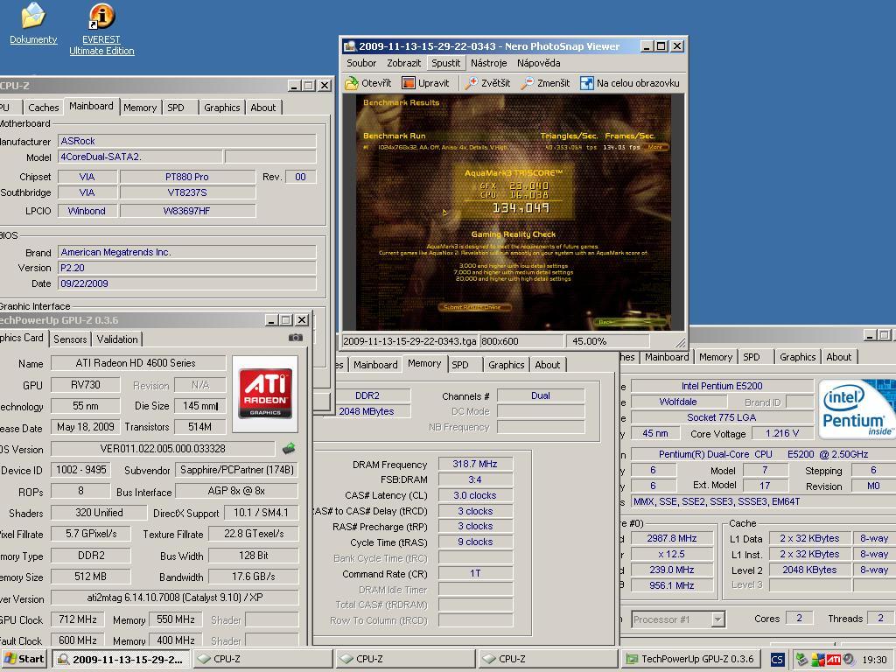Click the x 12.5 multiplier value
Image resolution: width=896 pixels, height=672 pixels.
pos(671,554)
